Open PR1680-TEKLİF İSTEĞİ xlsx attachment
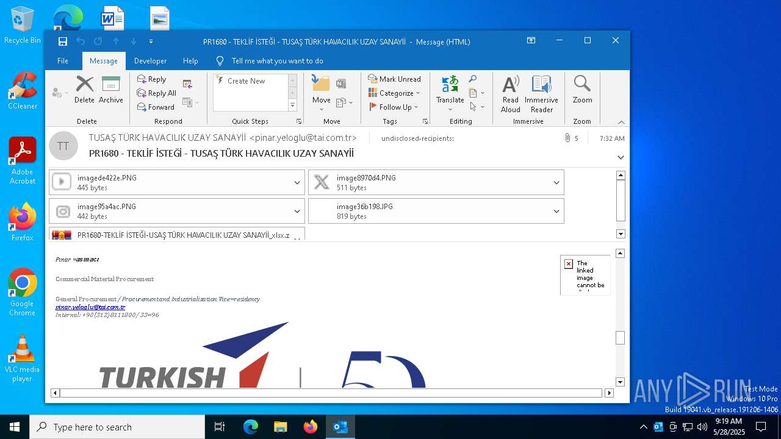Screen dimensions: 781x439 click(x=176, y=235)
